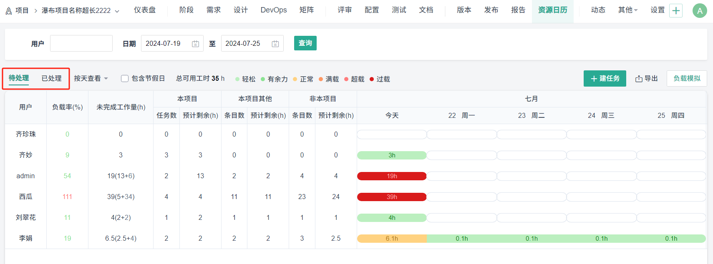This screenshot has width=713, height=264.
Task: Click the red 39h workload bar
Action: click(391, 197)
